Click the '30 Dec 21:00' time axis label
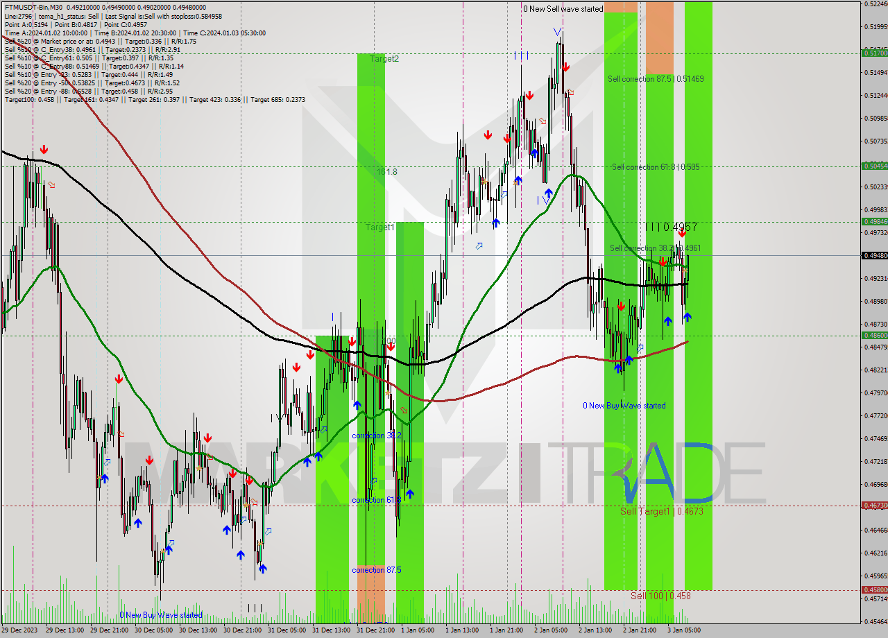 point(242,630)
